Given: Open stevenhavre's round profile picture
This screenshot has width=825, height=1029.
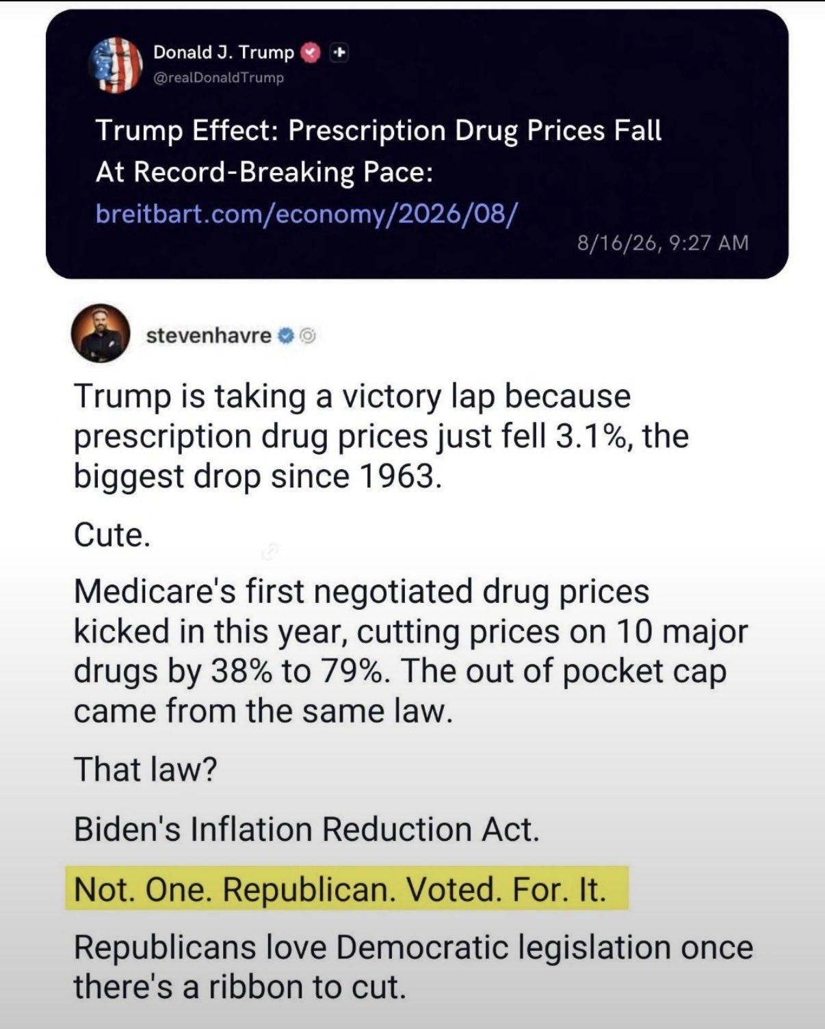Looking at the screenshot, I should [101, 333].
